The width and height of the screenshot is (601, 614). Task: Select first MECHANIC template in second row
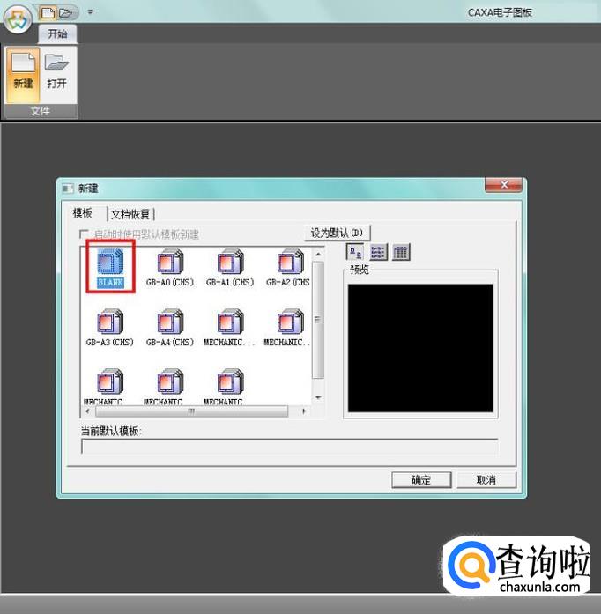tap(230, 328)
